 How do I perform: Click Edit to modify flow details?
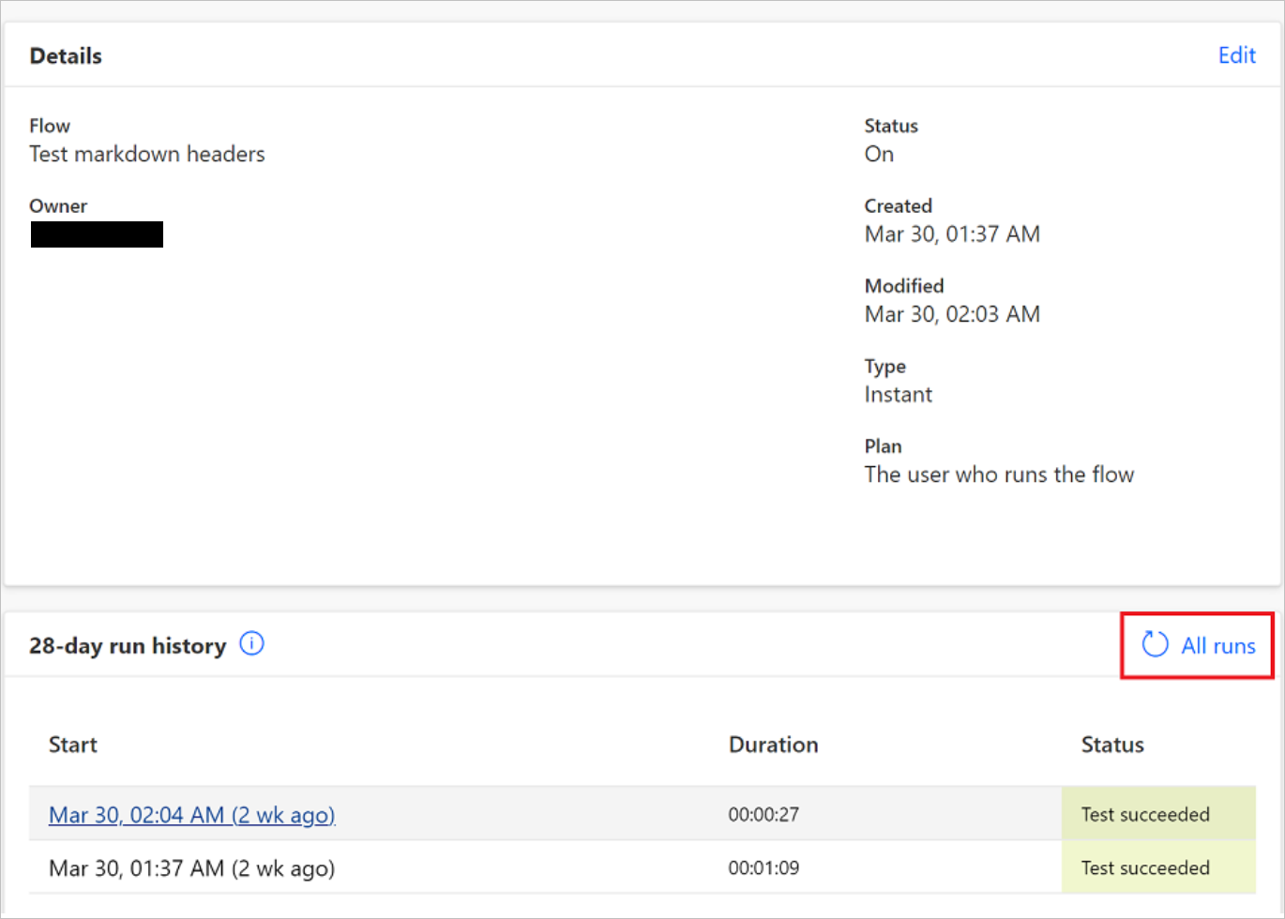(1236, 54)
